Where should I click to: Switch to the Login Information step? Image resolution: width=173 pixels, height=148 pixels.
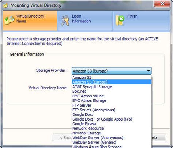[85, 21]
